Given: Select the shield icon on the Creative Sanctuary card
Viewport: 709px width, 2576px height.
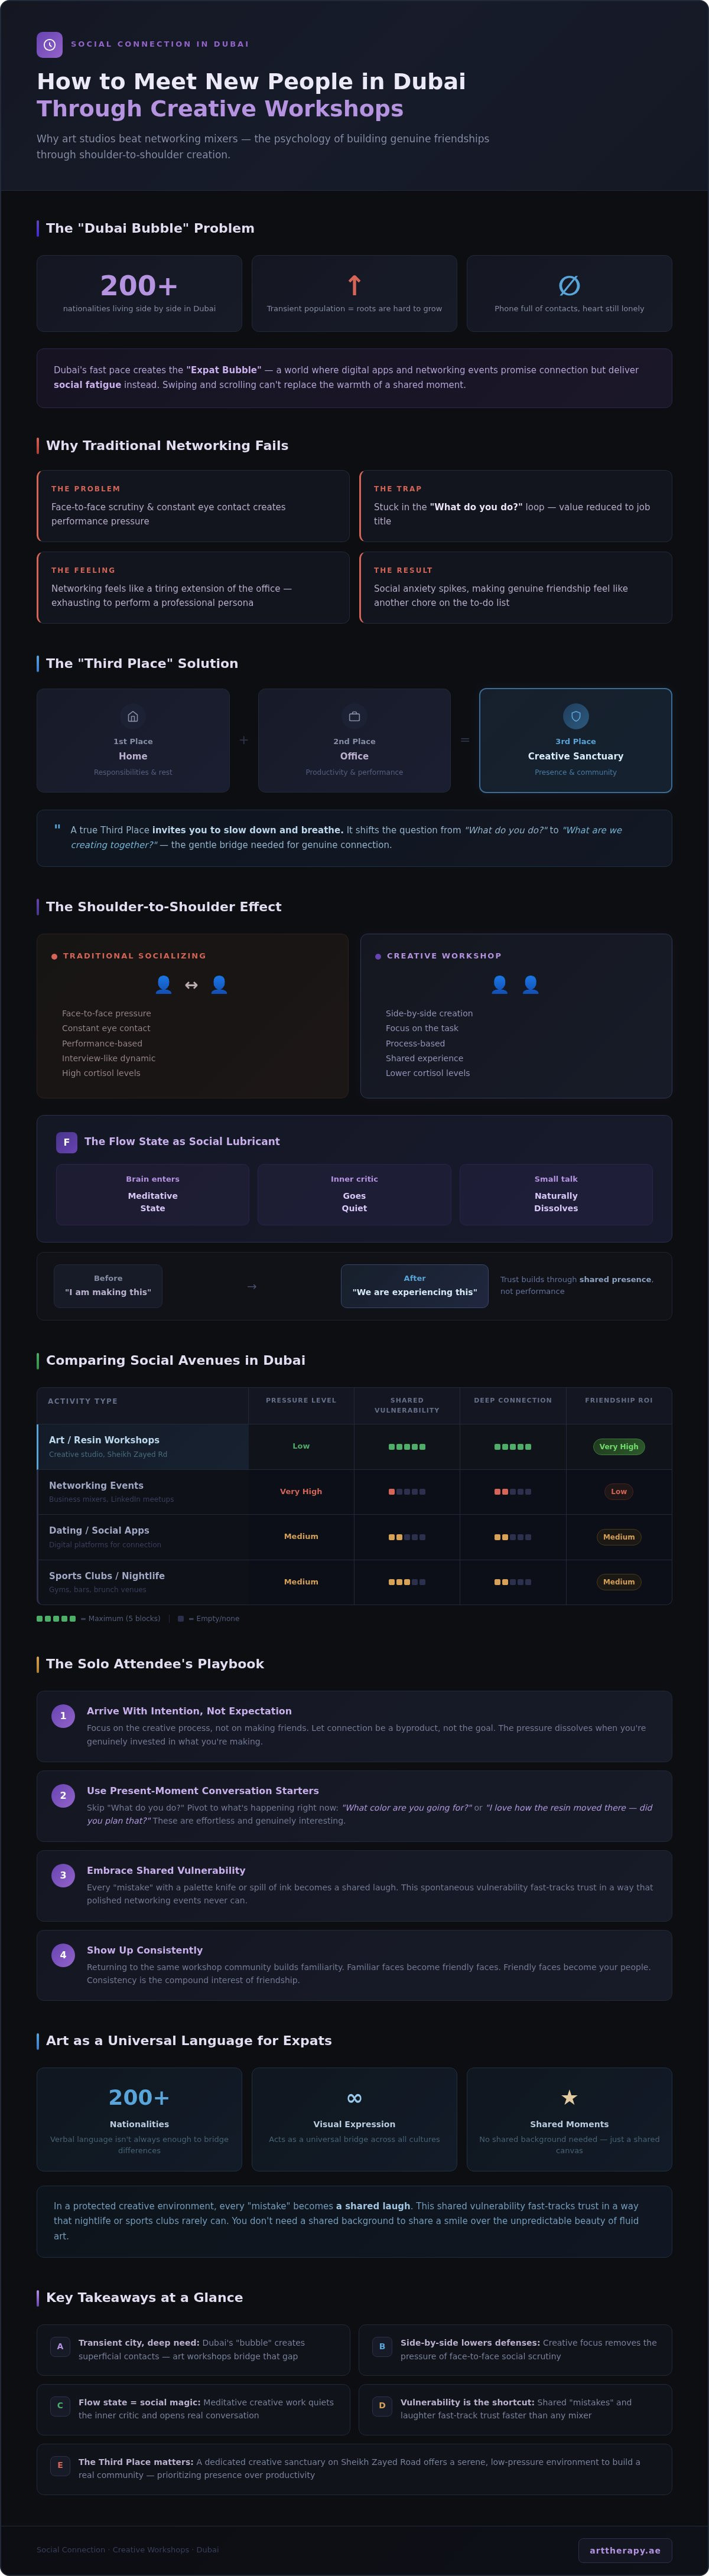Looking at the screenshot, I should 576,716.
